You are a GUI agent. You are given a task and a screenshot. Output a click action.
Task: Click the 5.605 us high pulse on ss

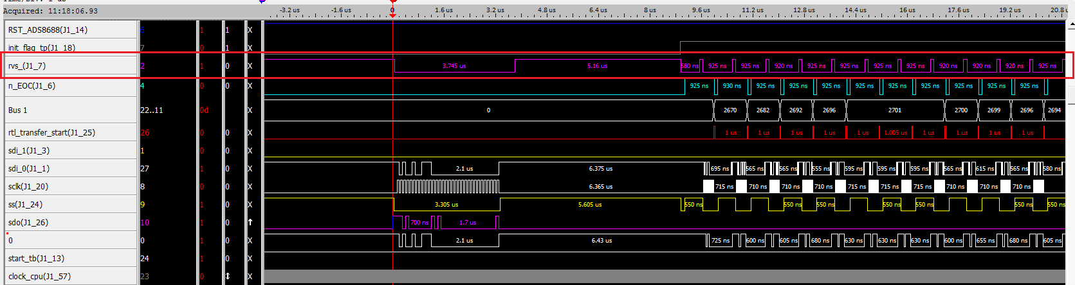[590, 204]
